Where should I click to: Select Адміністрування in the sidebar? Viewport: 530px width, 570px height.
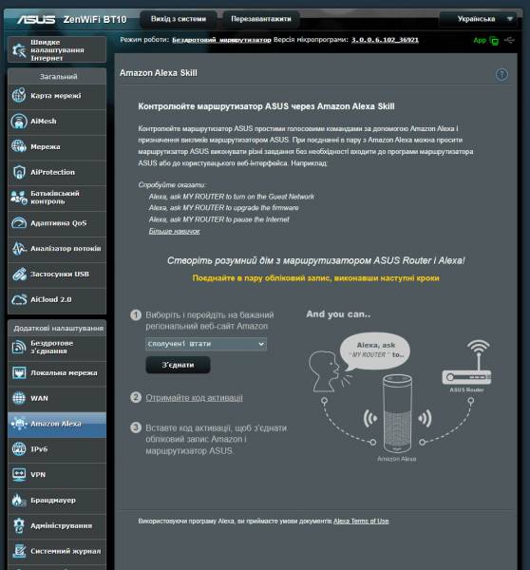(x=57, y=525)
